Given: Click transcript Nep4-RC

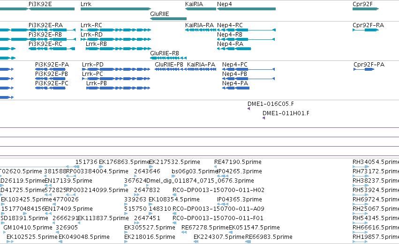Looking at the screenshot, I should click(246, 30).
